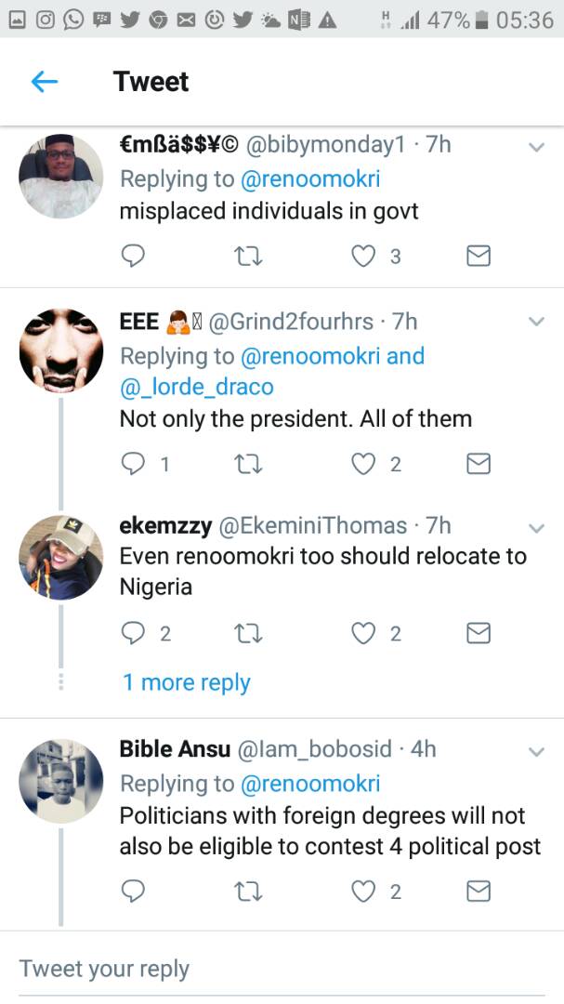Open options chevron on ekemzzy's tweet
Screen dimensions: 564x1004
point(536,527)
